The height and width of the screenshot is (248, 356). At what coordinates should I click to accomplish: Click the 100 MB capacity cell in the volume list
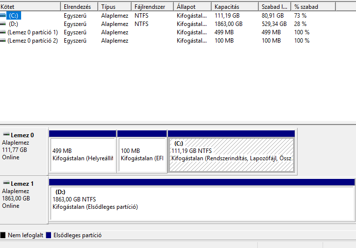(224, 41)
